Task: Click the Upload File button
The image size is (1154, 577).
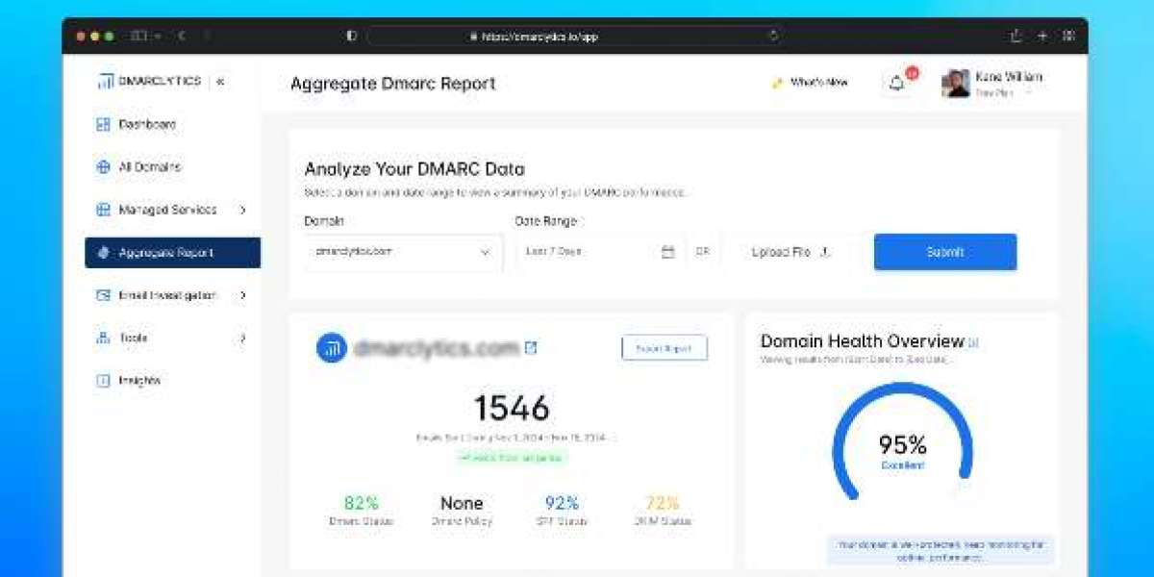Action: point(790,252)
